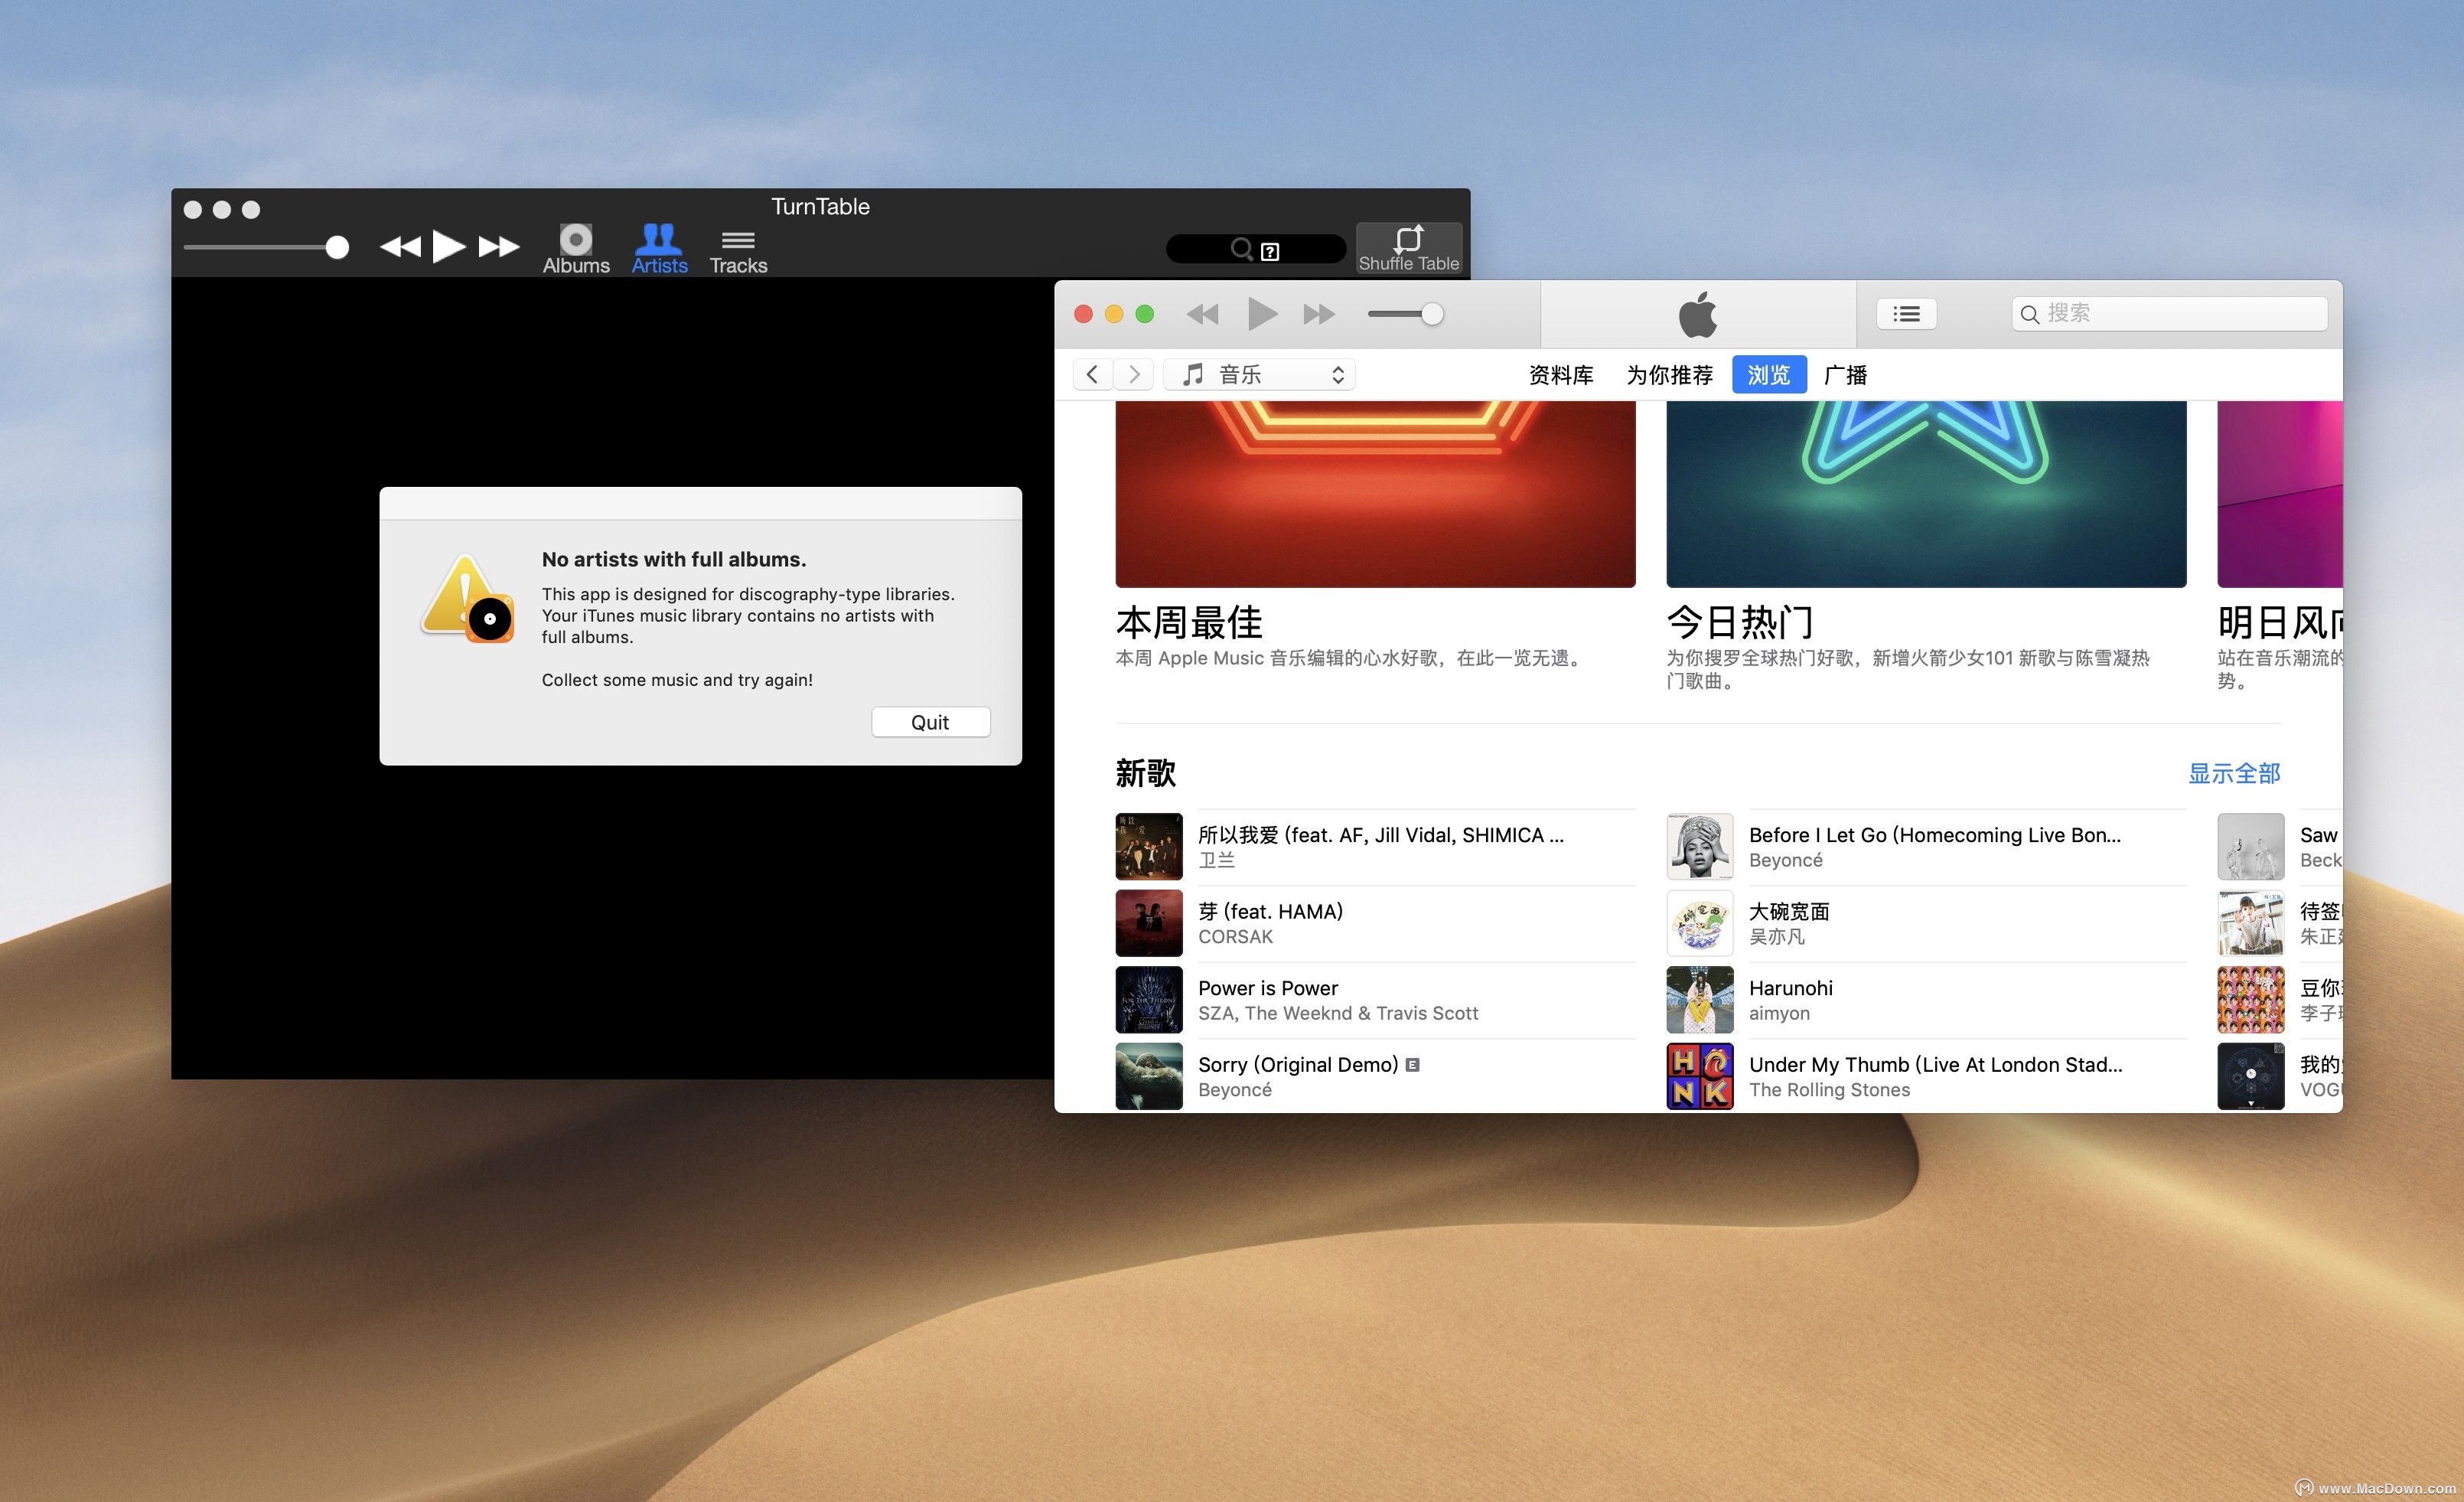Click the 本周最佳 heading

click(x=1189, y=623)
